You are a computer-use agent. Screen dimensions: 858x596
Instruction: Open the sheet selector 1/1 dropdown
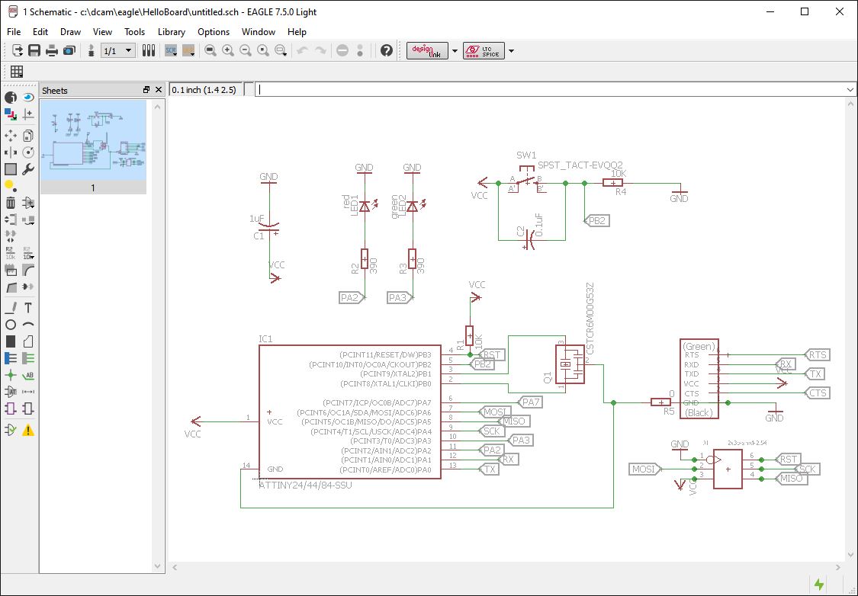pos(118,51)
